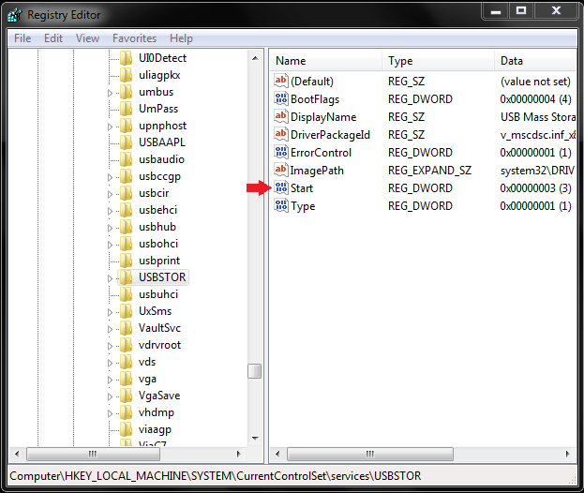This screenshot has width=584, height=493.
Task: Click the usbuhci folder icon
Action: [x=126, y=294]
